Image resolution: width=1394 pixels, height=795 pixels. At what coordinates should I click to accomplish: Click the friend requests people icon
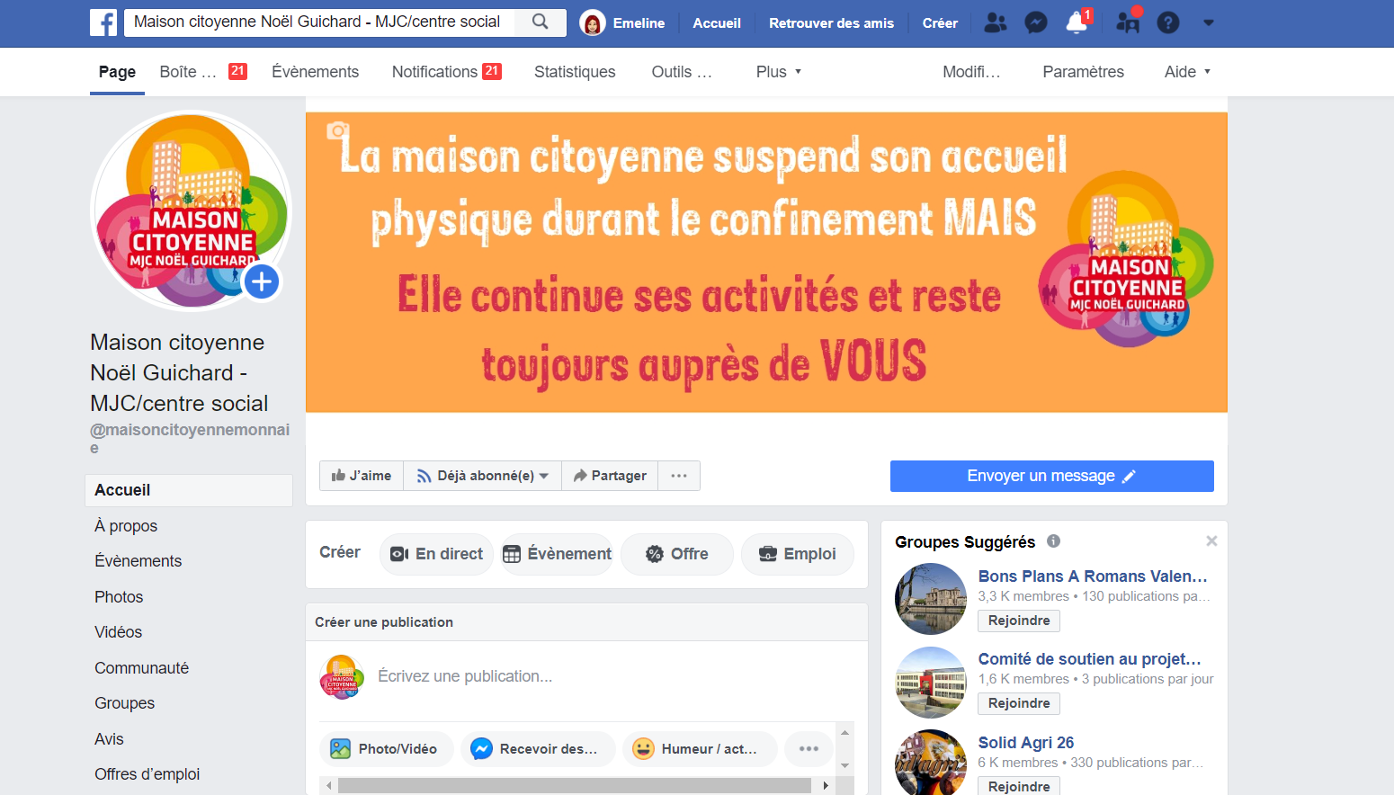(995, 22)
